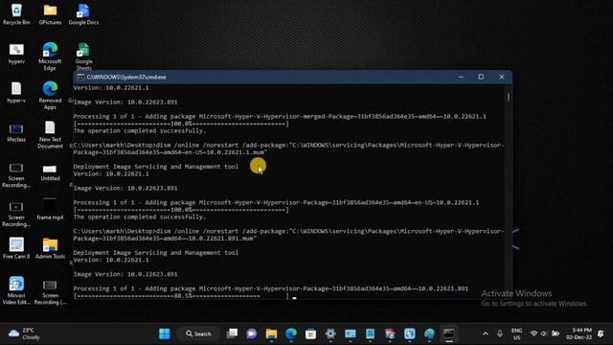Open the Microsoft Edge desktop shortcut
This screenshot has width=613, height=345.
(x=50, y=57)
